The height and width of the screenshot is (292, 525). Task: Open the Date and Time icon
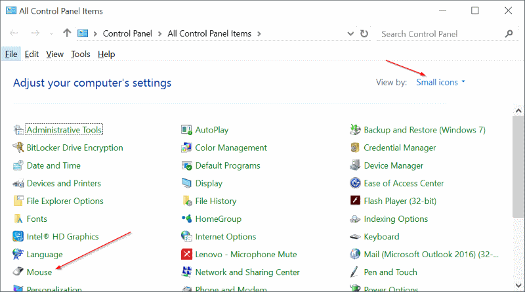click(18, 165)
